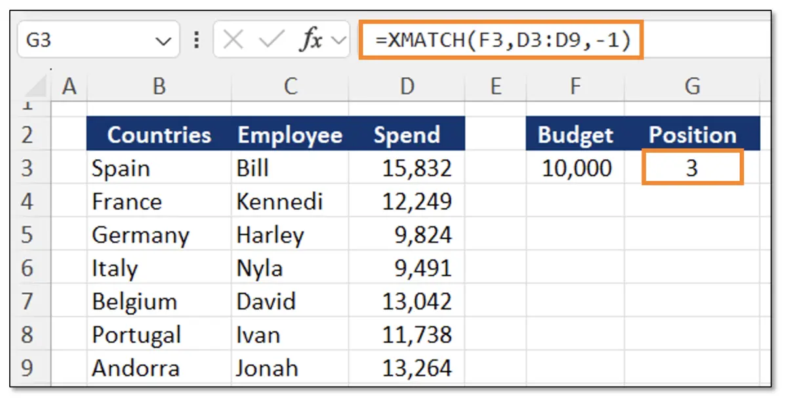
Task: Select the Spend value 9,824
Action: [407, 235]
